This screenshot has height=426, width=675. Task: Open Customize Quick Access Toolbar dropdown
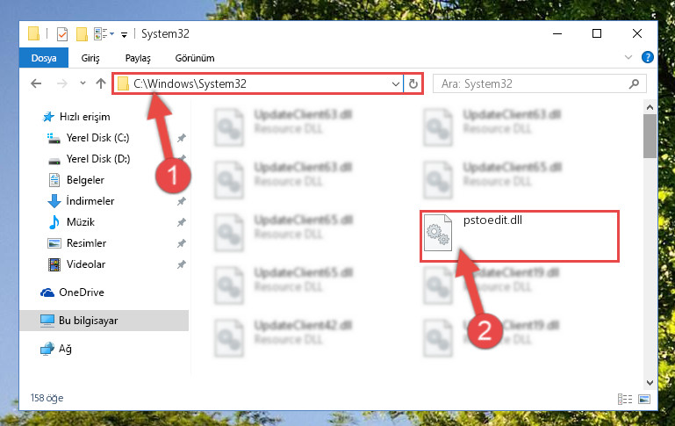[124, 34]
